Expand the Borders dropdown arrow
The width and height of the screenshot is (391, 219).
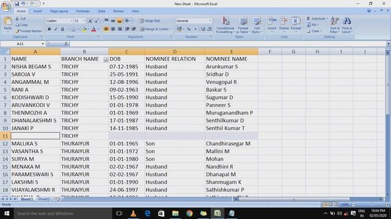[x=78, y=29]
